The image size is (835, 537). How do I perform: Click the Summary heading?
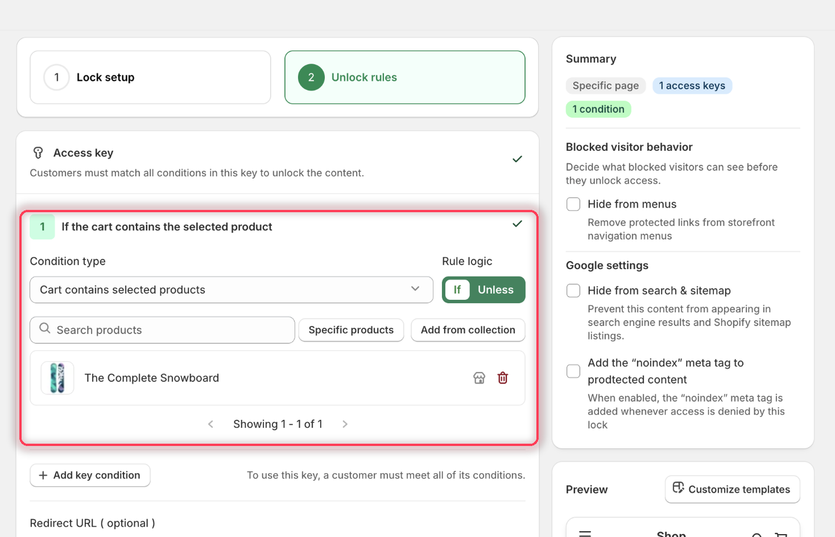tap(591, 59)
